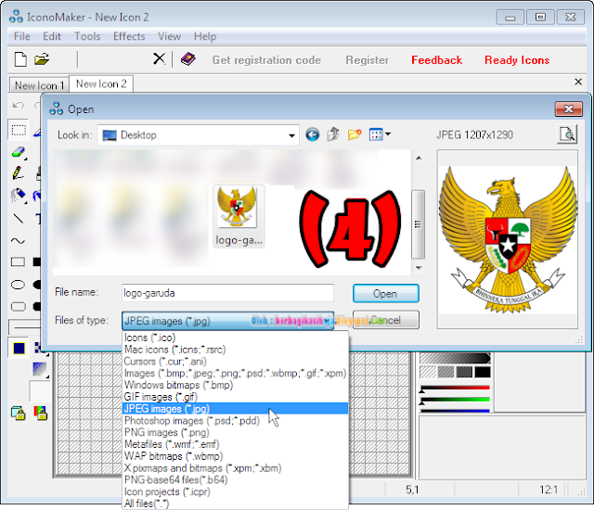Go back using the blue arrow
This screenshot has width=594, height=510.
(x=313, y=134)
